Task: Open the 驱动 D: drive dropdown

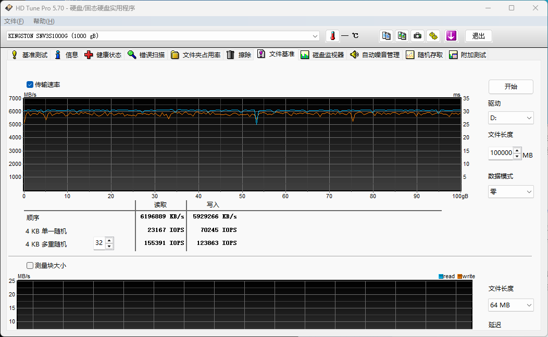Action: click(x=510, y=118)
